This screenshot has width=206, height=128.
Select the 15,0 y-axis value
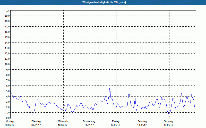click(x=7, y=37)
